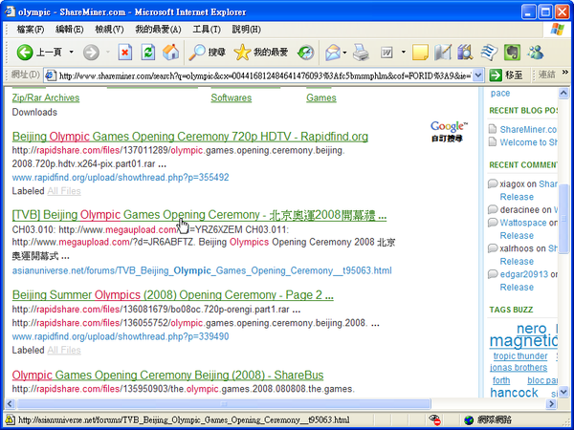
Task: Open the View (檢視) menu
Action: click(109, 30)
